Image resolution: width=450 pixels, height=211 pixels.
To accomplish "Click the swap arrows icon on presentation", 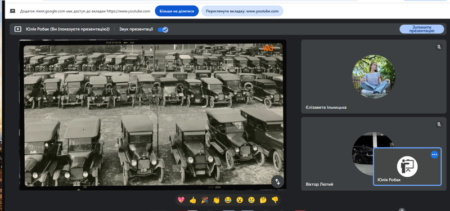I will [277, 181].
